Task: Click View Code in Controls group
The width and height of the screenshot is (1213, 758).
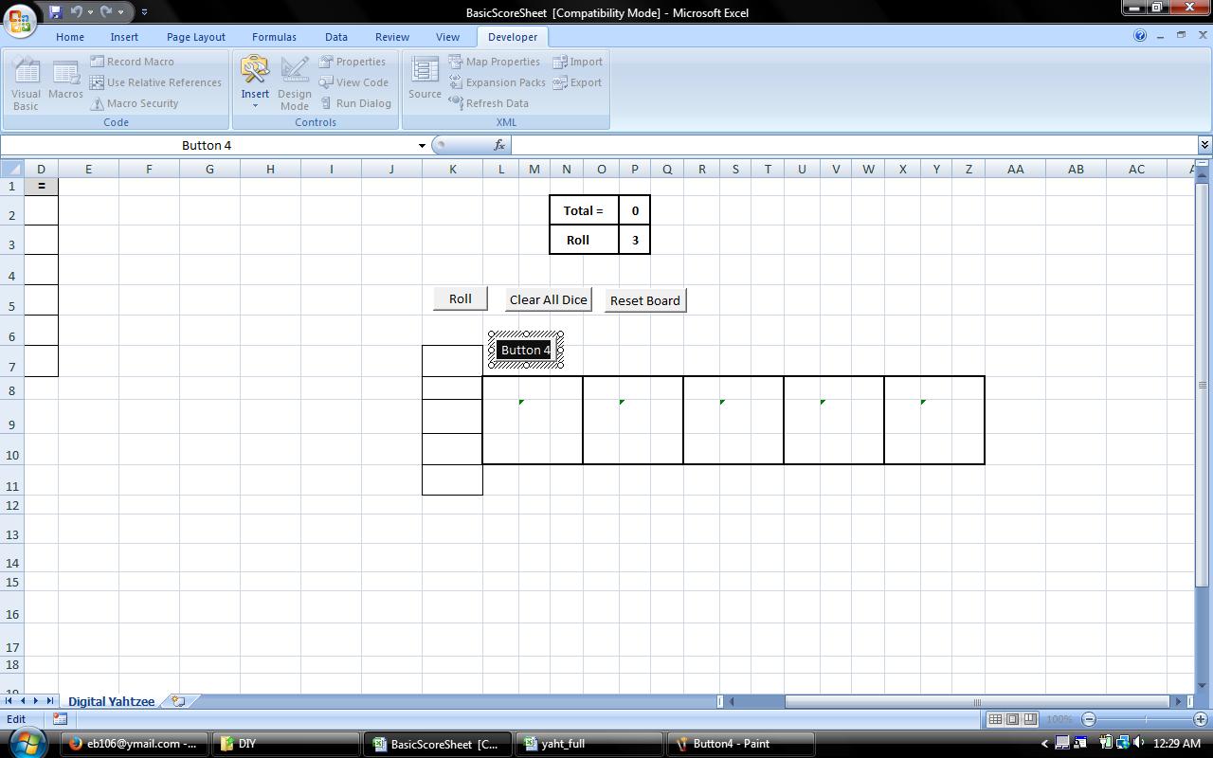Action: coord(353,82)
